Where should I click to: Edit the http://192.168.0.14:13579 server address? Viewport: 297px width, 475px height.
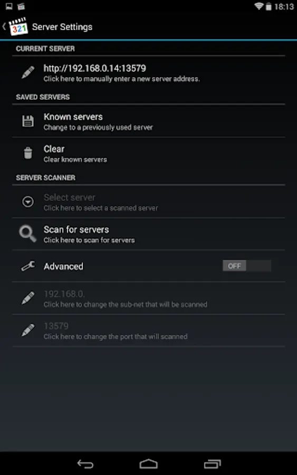(x=148, y=73)
